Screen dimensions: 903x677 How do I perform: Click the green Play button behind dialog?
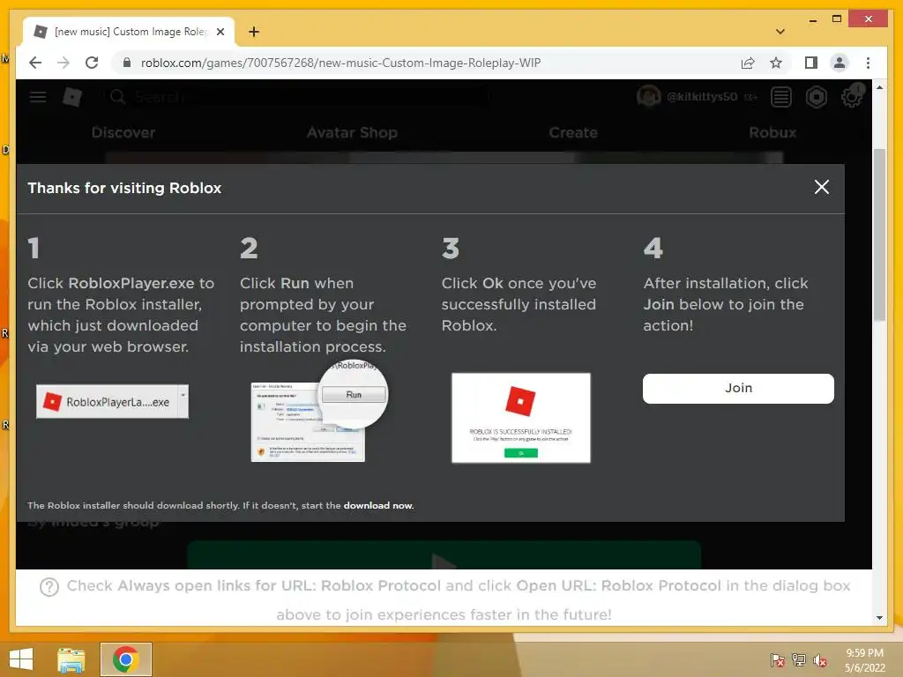444,555
